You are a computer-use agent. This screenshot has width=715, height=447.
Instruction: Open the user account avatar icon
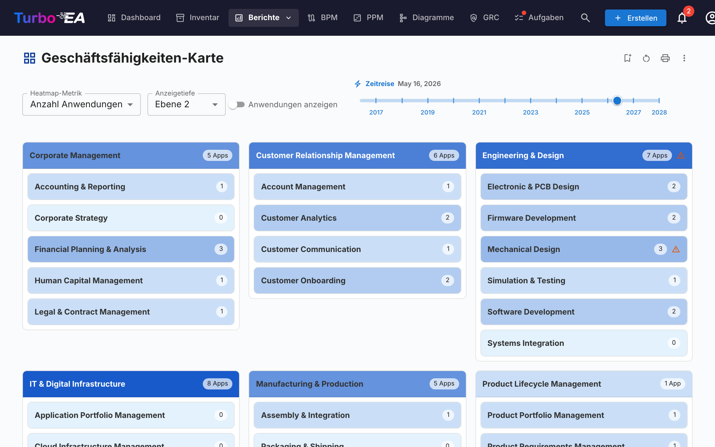pyautogui.click(x=710, y=18)
